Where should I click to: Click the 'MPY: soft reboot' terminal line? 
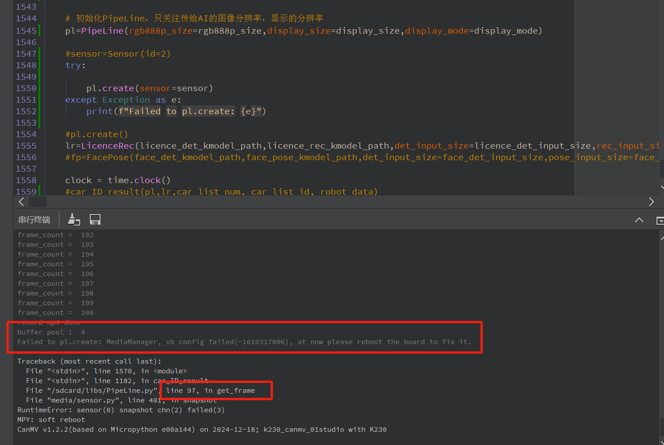[x=51, y=420]
